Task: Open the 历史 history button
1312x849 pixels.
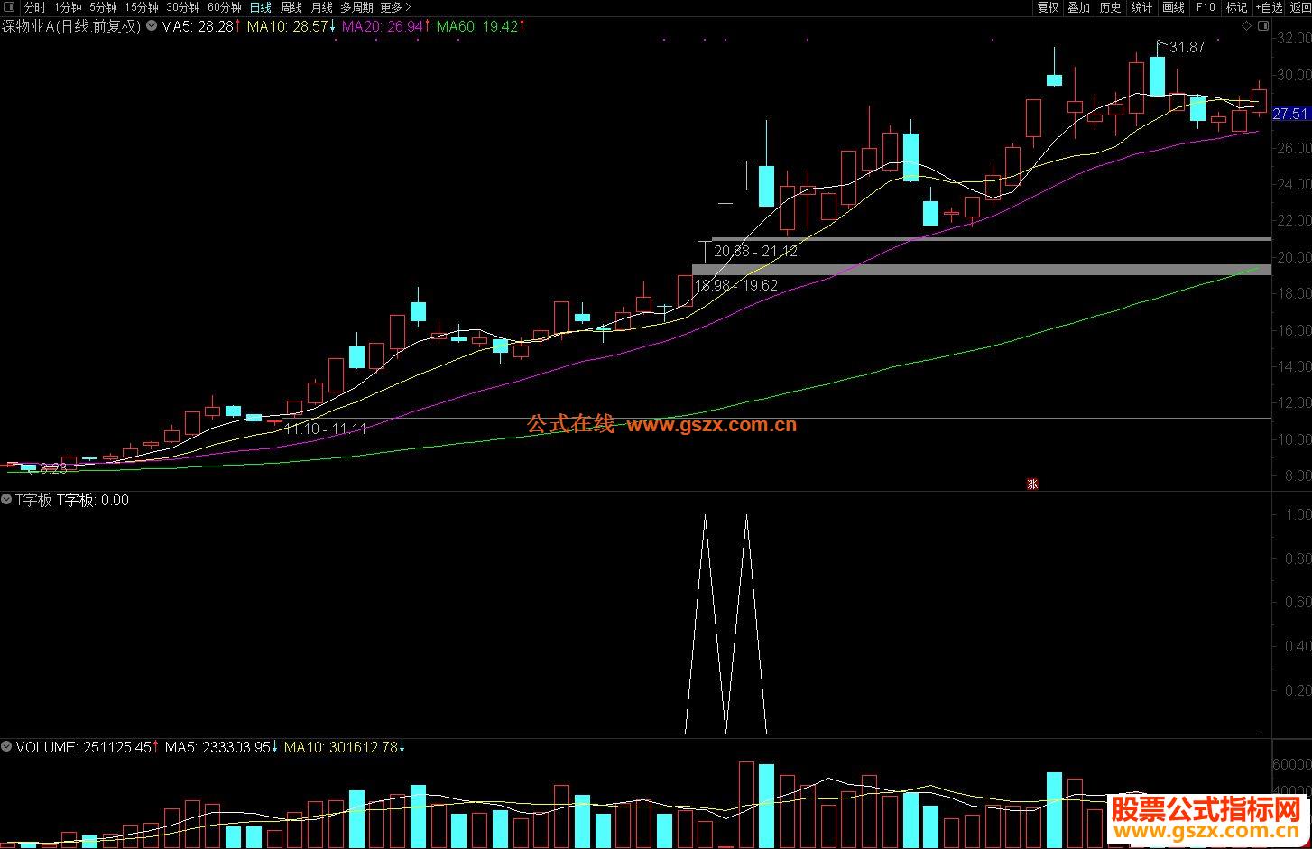Action: [x=1110, y=7]
